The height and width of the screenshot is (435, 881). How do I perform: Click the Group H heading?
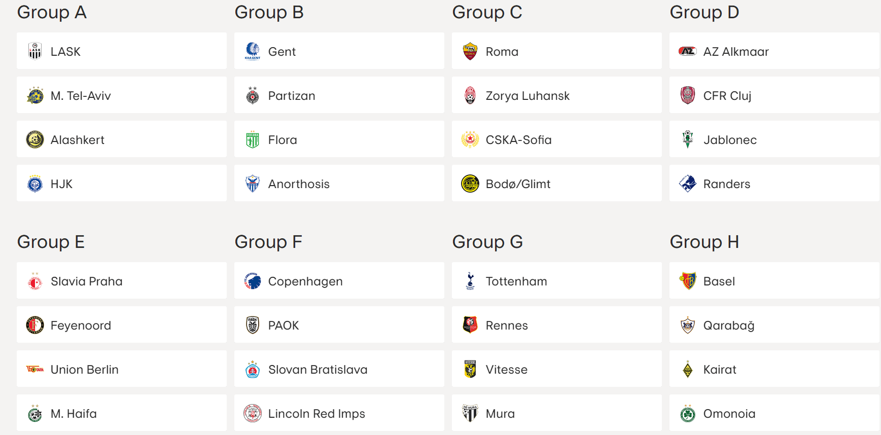click(x=704, y=242)
